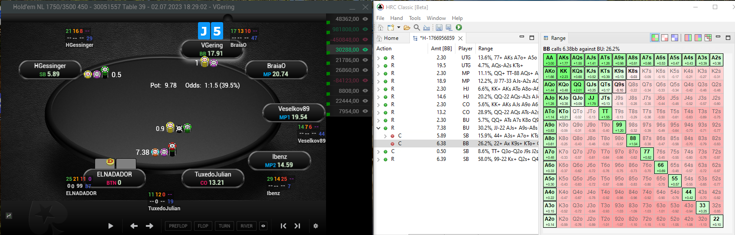
Task: Select the blue-white range display mode icon
Action: click(675, 38)
